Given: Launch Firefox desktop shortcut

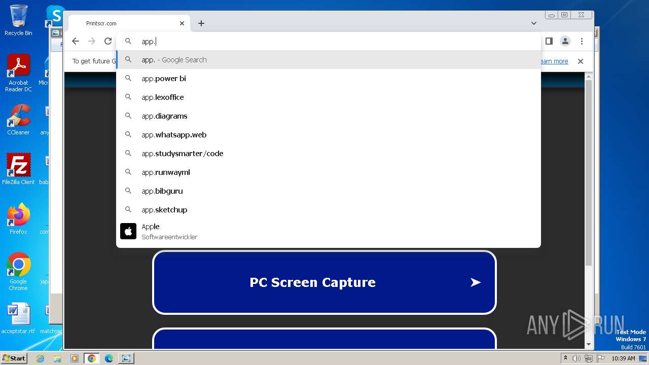Looking at the screenshot, I should pos(18,219).
